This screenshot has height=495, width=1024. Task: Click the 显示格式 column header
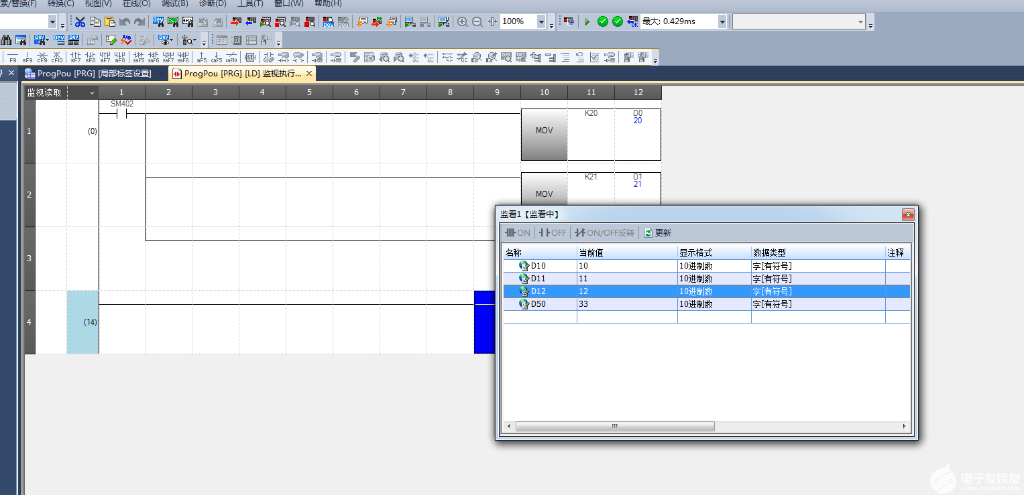pos(714,253)
